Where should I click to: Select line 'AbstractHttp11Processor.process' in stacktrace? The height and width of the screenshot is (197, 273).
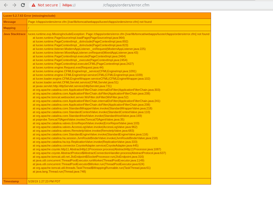[x=97, y=149]
